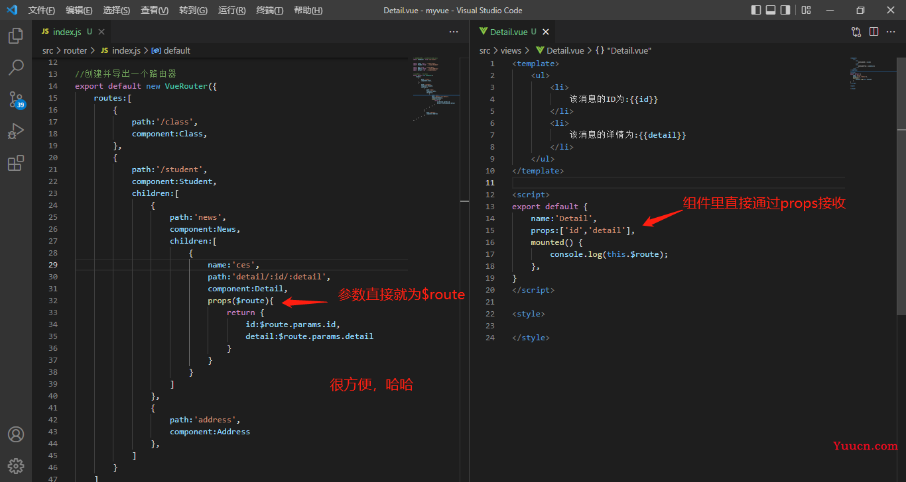906x482 pixels.
Task: Toggle the secondary side bar visibility
Action: (785, 10)
